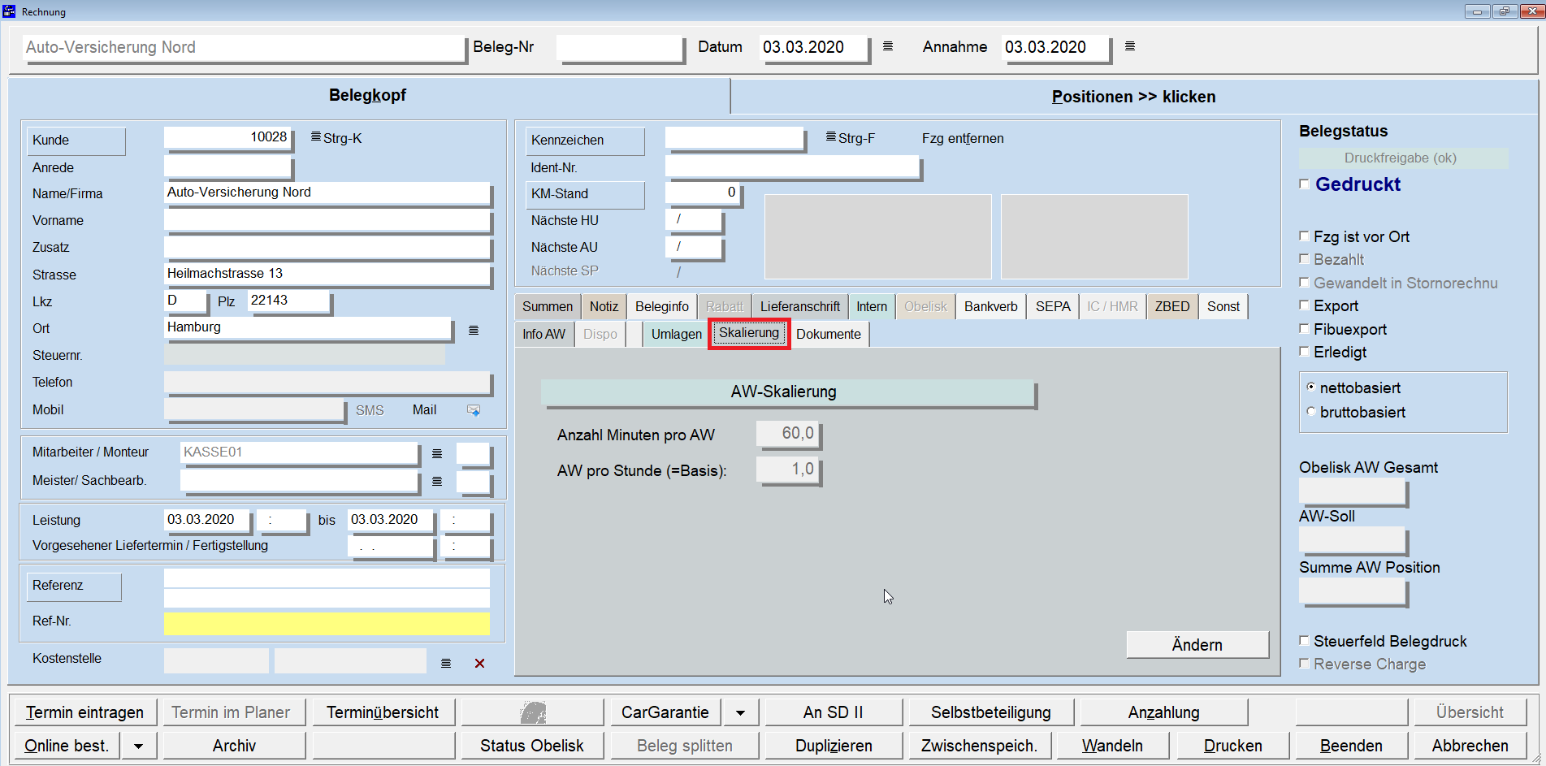Select the bruttobasiert radio button

tap(1310, 412)
